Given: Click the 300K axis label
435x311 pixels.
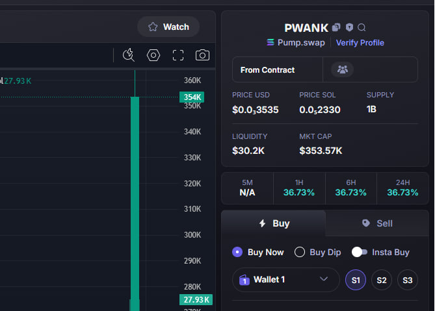Looking at the screenshot, I should click(x=192, y=235).
